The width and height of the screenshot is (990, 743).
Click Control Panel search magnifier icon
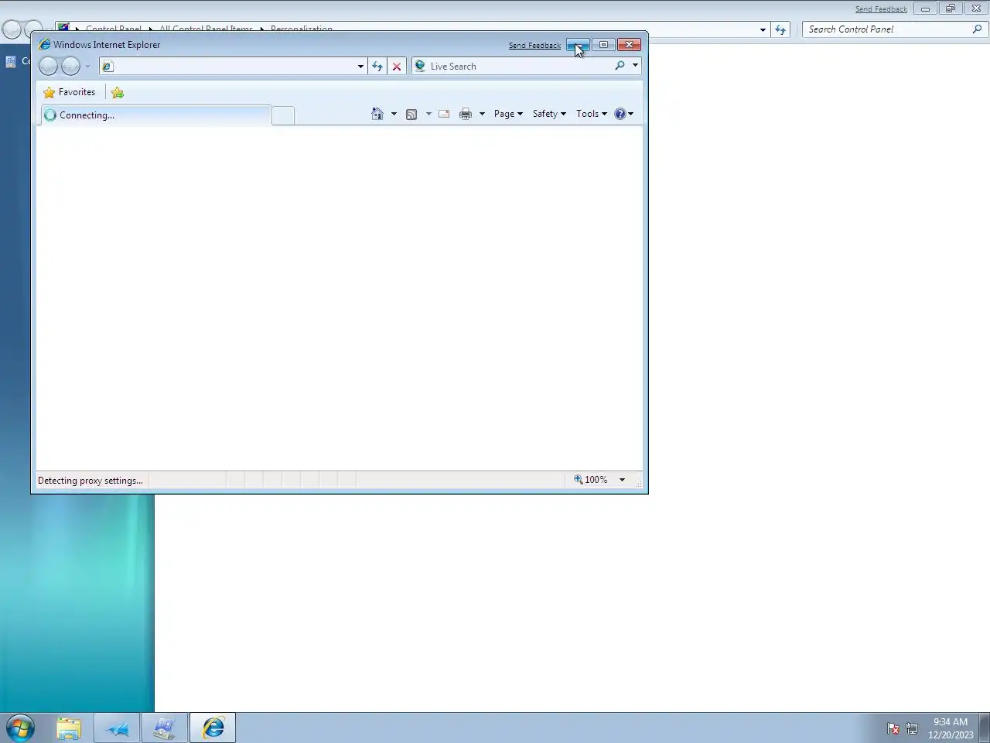click(978, 29)
